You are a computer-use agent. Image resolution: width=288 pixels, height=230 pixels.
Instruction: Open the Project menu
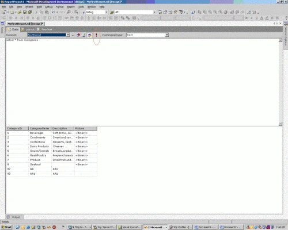(29, 7)
